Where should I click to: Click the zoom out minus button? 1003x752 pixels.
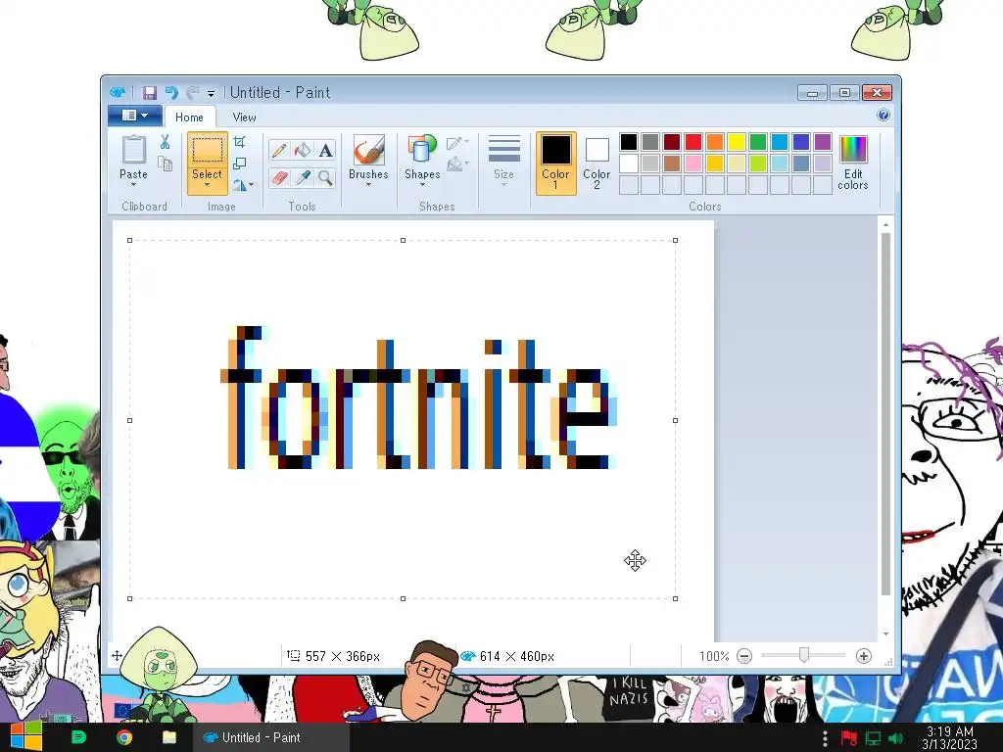pyautogui.click(x=744, y=656)
